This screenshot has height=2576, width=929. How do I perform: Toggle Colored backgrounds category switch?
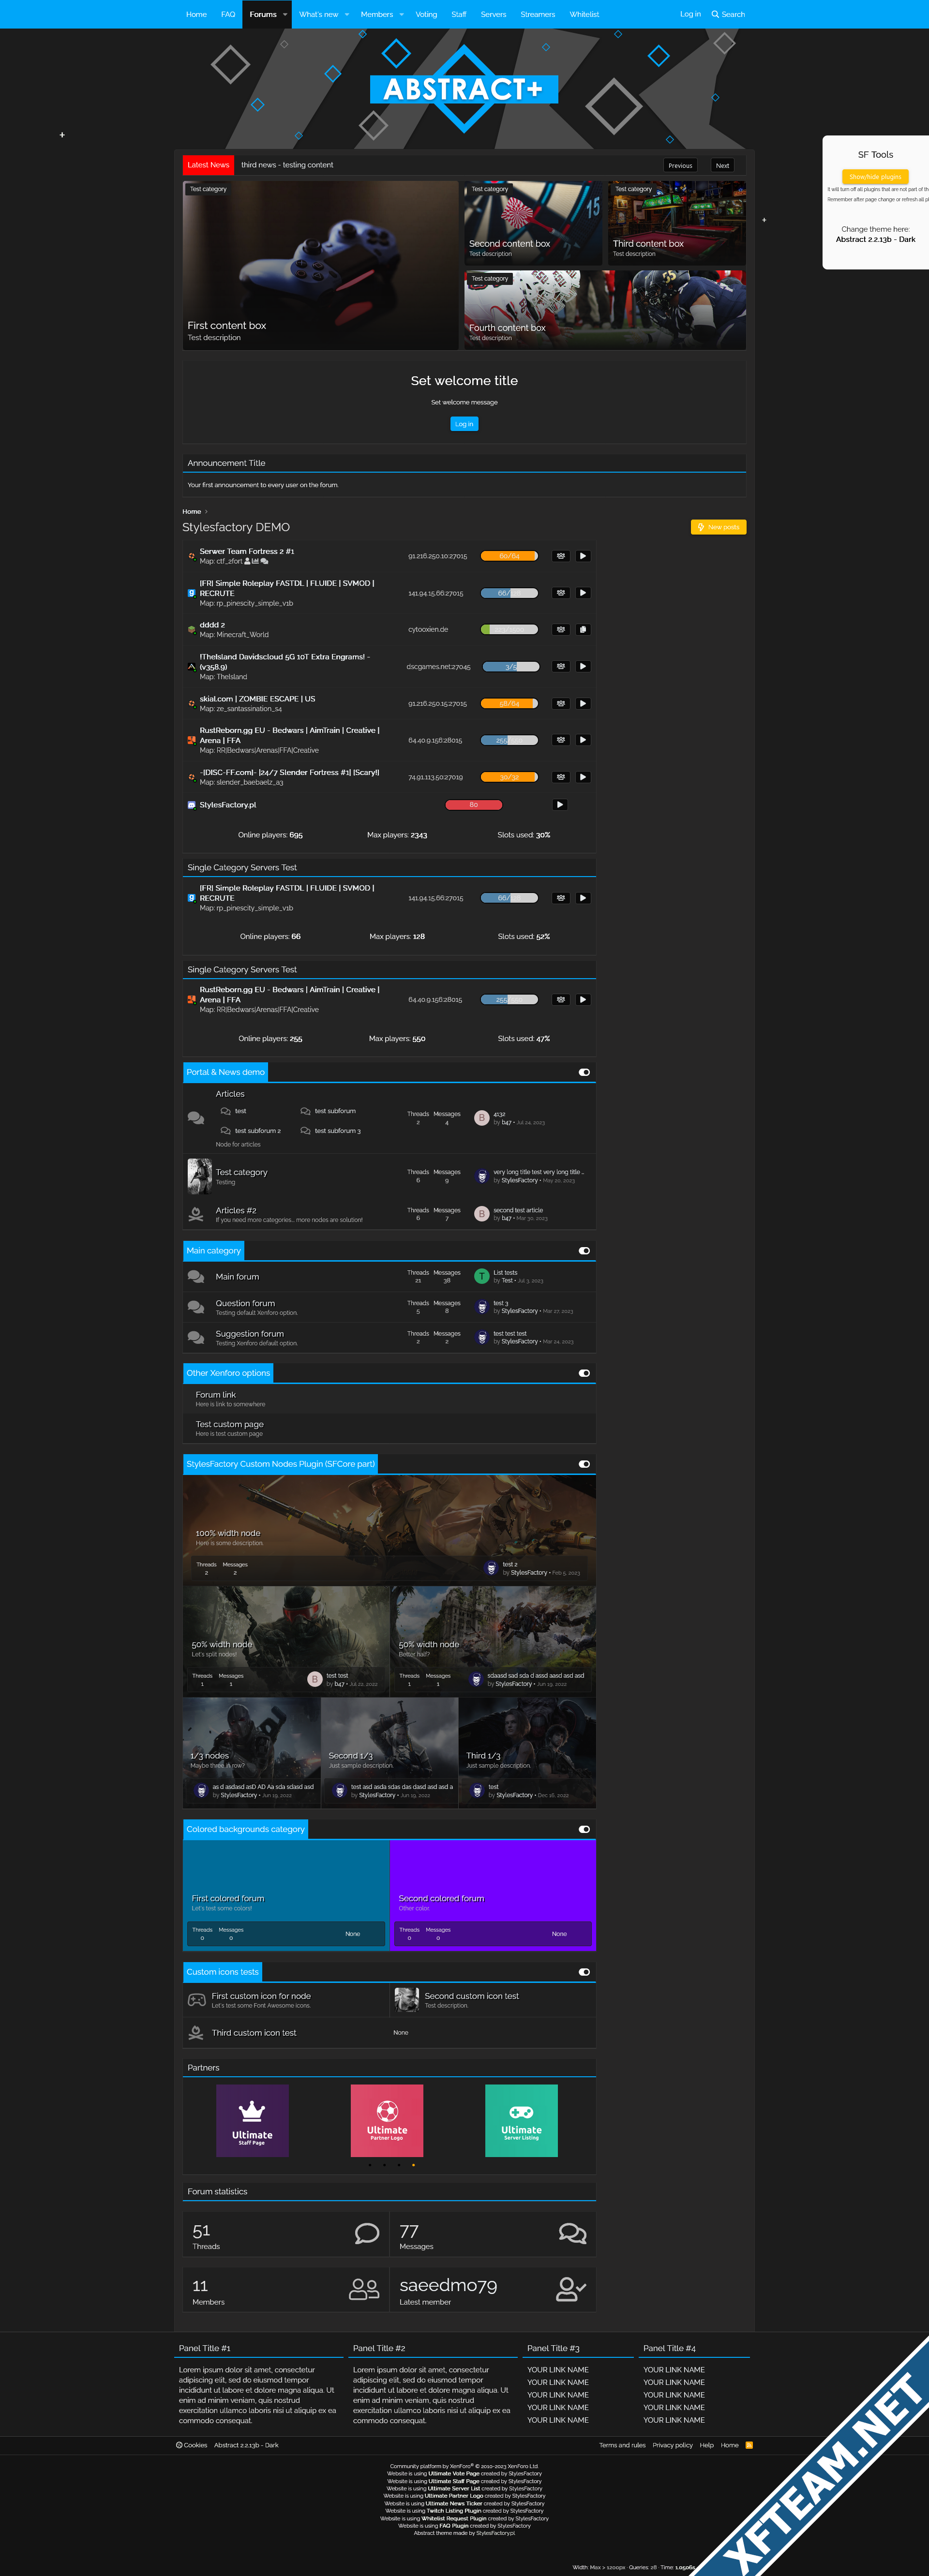[584, 1829]
